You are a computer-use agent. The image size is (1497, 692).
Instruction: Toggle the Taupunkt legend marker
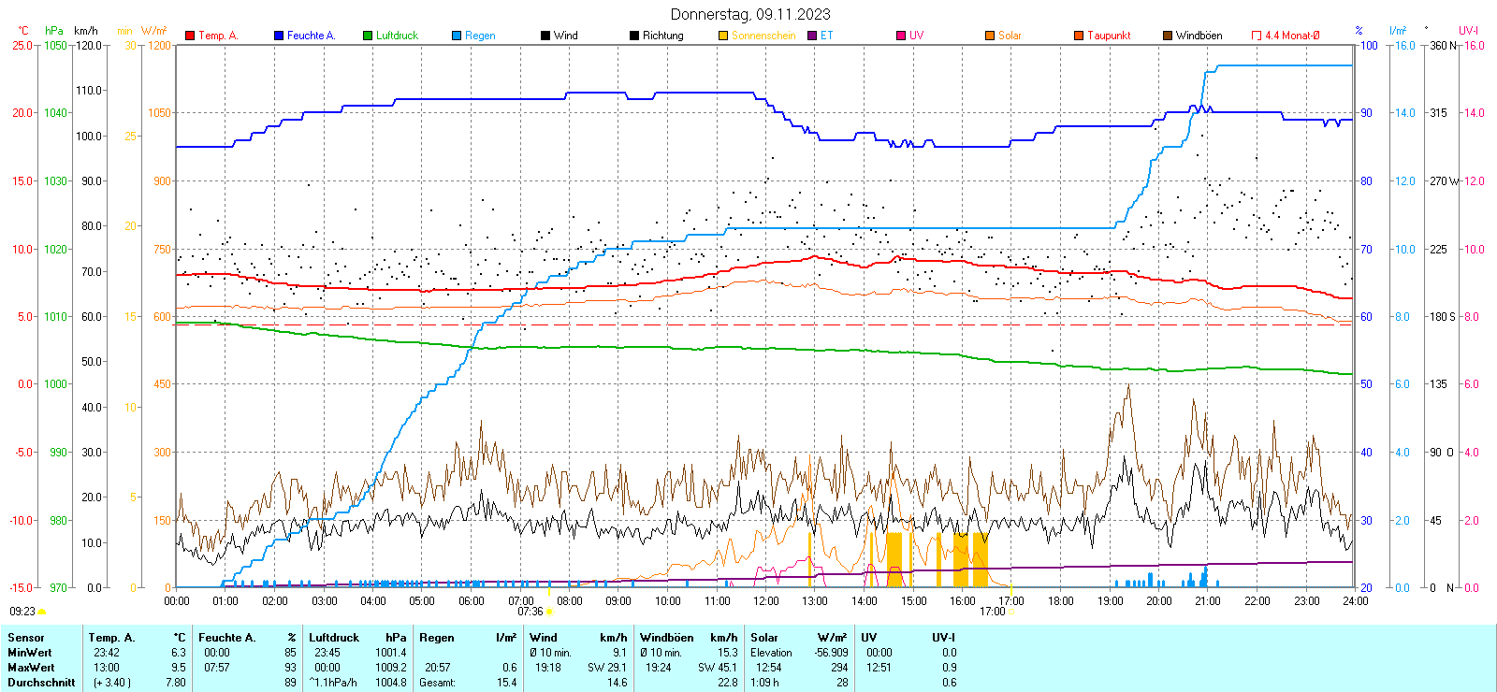pyautogui.click(x=1079, y=36)
